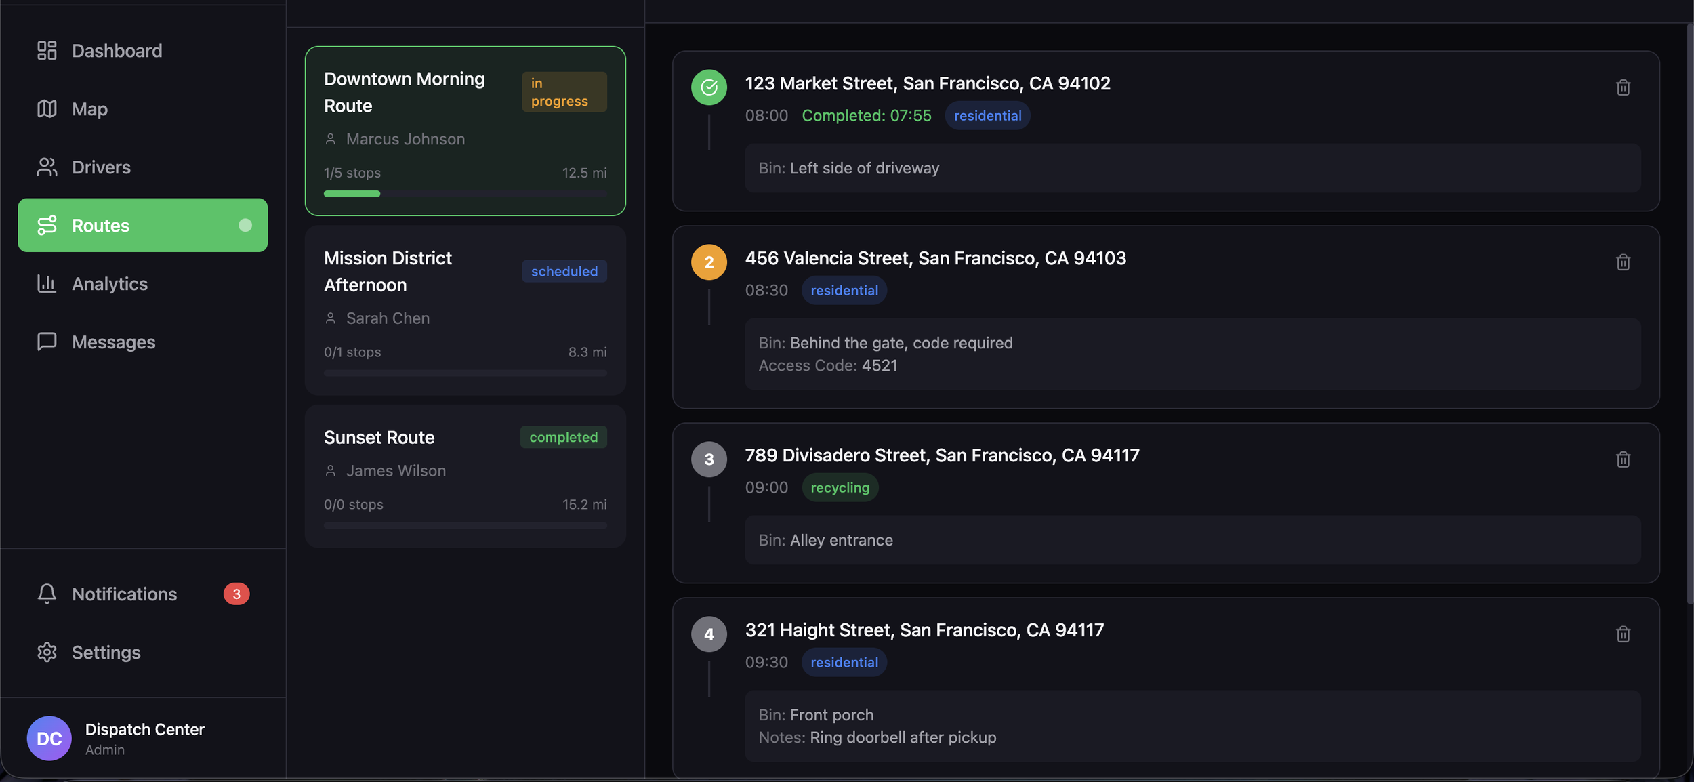This screenshot has height=782, width=1694.
Task: Click the green completed checkmark on stop one
Action: coord(709,87)
